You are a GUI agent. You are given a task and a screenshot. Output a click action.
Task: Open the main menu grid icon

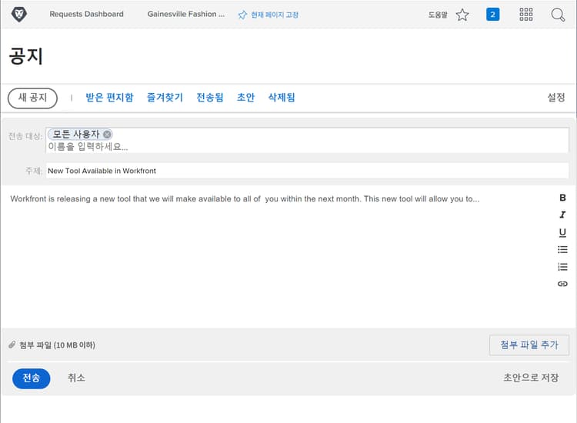(x=526, y=15)
